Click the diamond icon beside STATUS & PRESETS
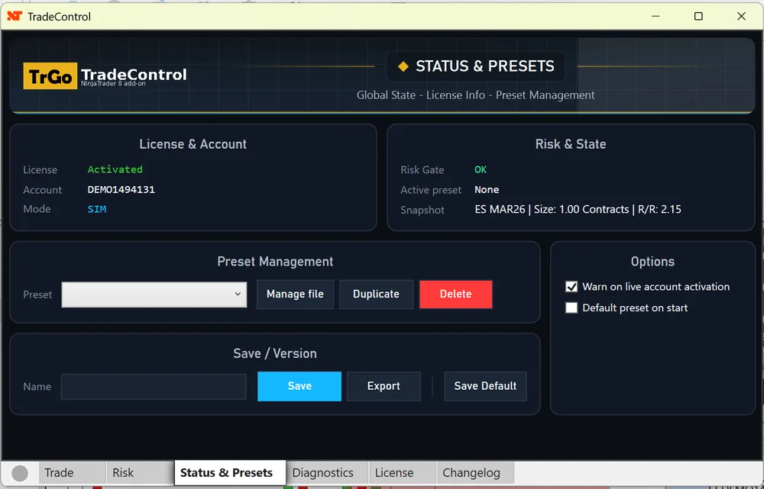 point(404,66)
